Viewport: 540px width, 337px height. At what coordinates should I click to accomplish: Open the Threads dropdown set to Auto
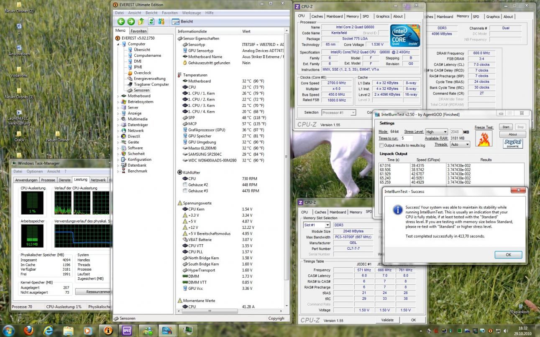[460, 144]
